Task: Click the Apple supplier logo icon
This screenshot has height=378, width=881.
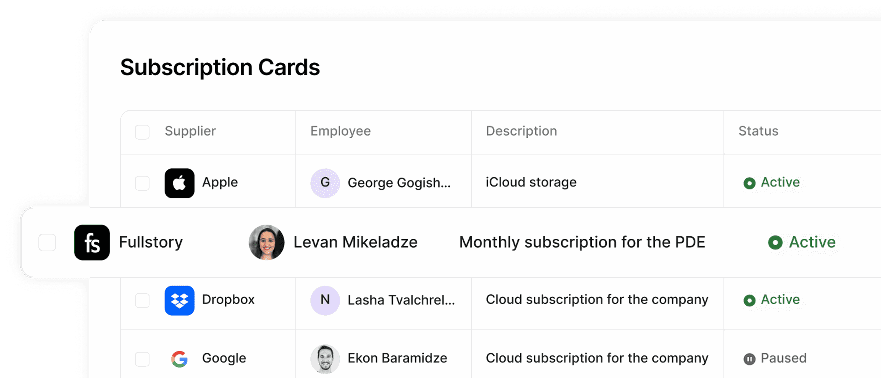Action: pyautogui.click(x=180, y=183)
